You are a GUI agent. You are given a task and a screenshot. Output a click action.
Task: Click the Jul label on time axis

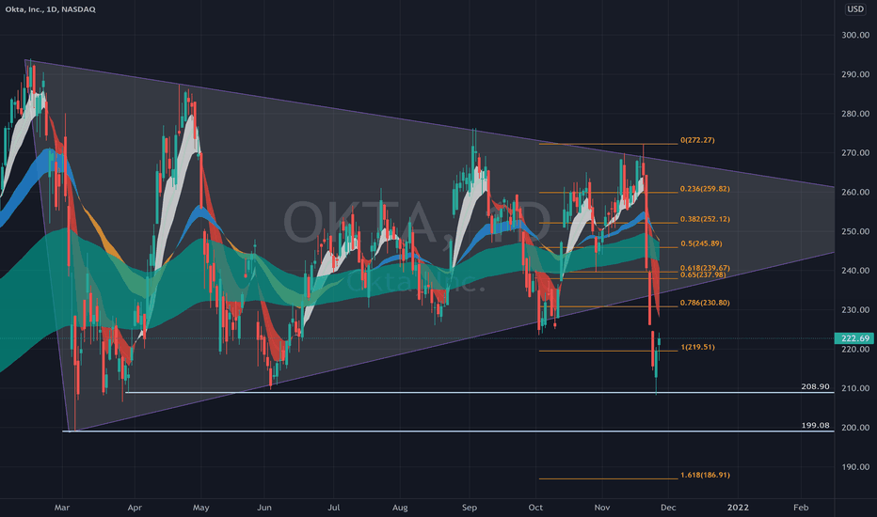[x=333, y=508]
